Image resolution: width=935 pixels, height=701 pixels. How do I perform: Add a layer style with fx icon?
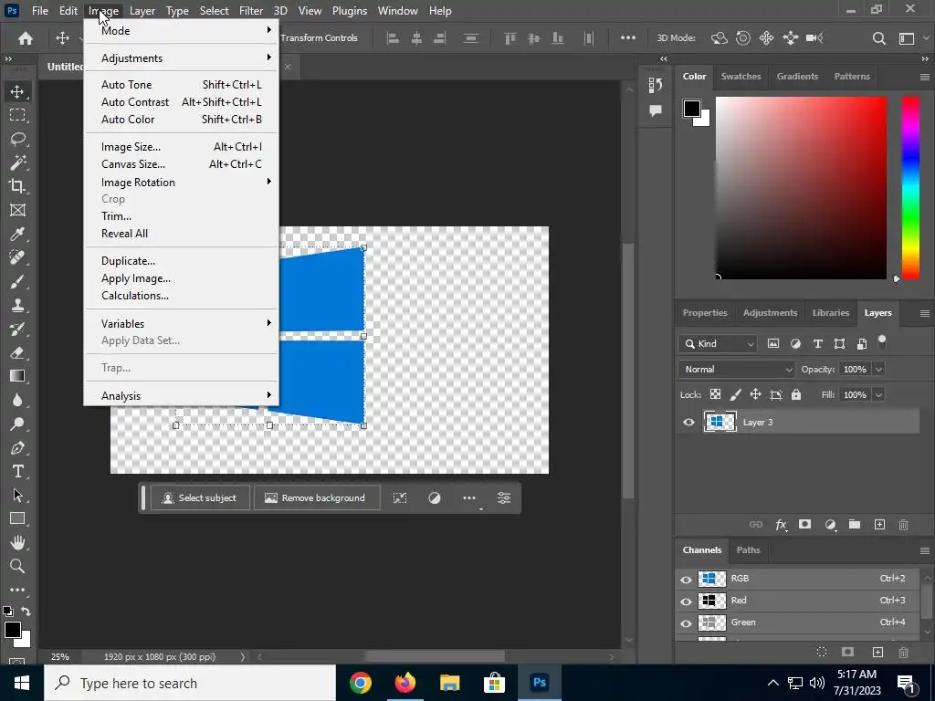coord(781,525)
